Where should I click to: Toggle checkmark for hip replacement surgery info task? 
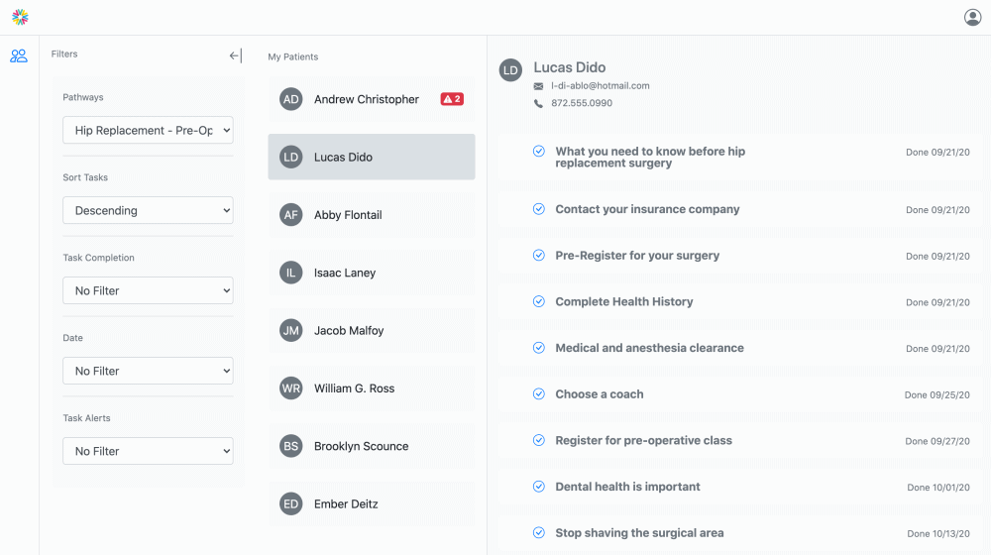click(538, 151)
